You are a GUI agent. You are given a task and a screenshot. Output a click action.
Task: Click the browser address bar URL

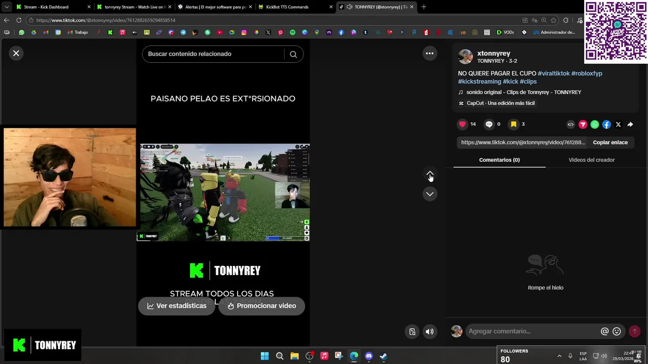(x=106, y=20)
